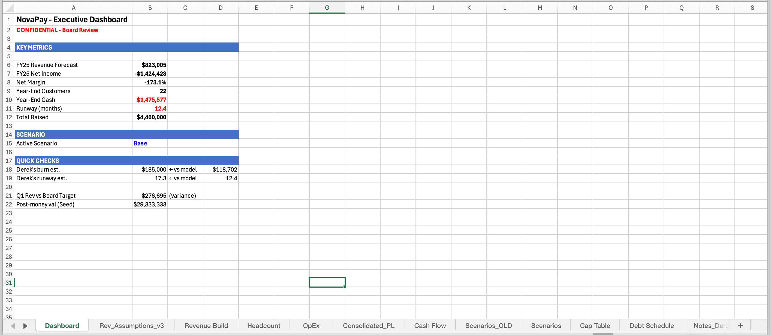Image resolution: width=771 pixels, height=335 pixels.
Task: Return to the Dashboard sheet
Action: (x=62, y=325)
